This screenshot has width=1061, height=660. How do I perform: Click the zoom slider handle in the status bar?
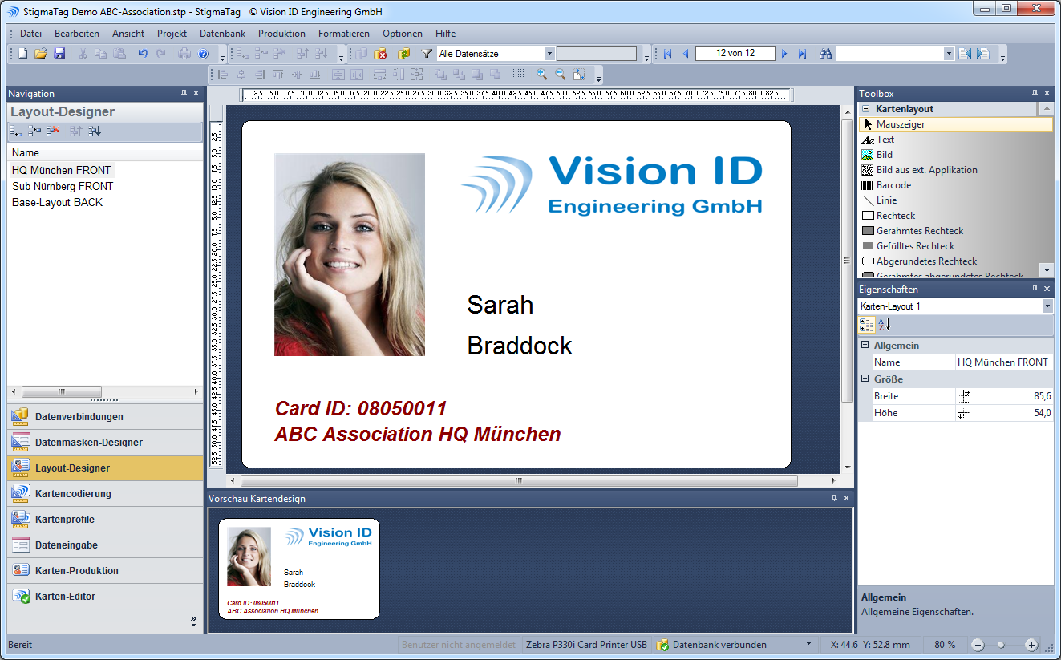tap(1002, 645)
